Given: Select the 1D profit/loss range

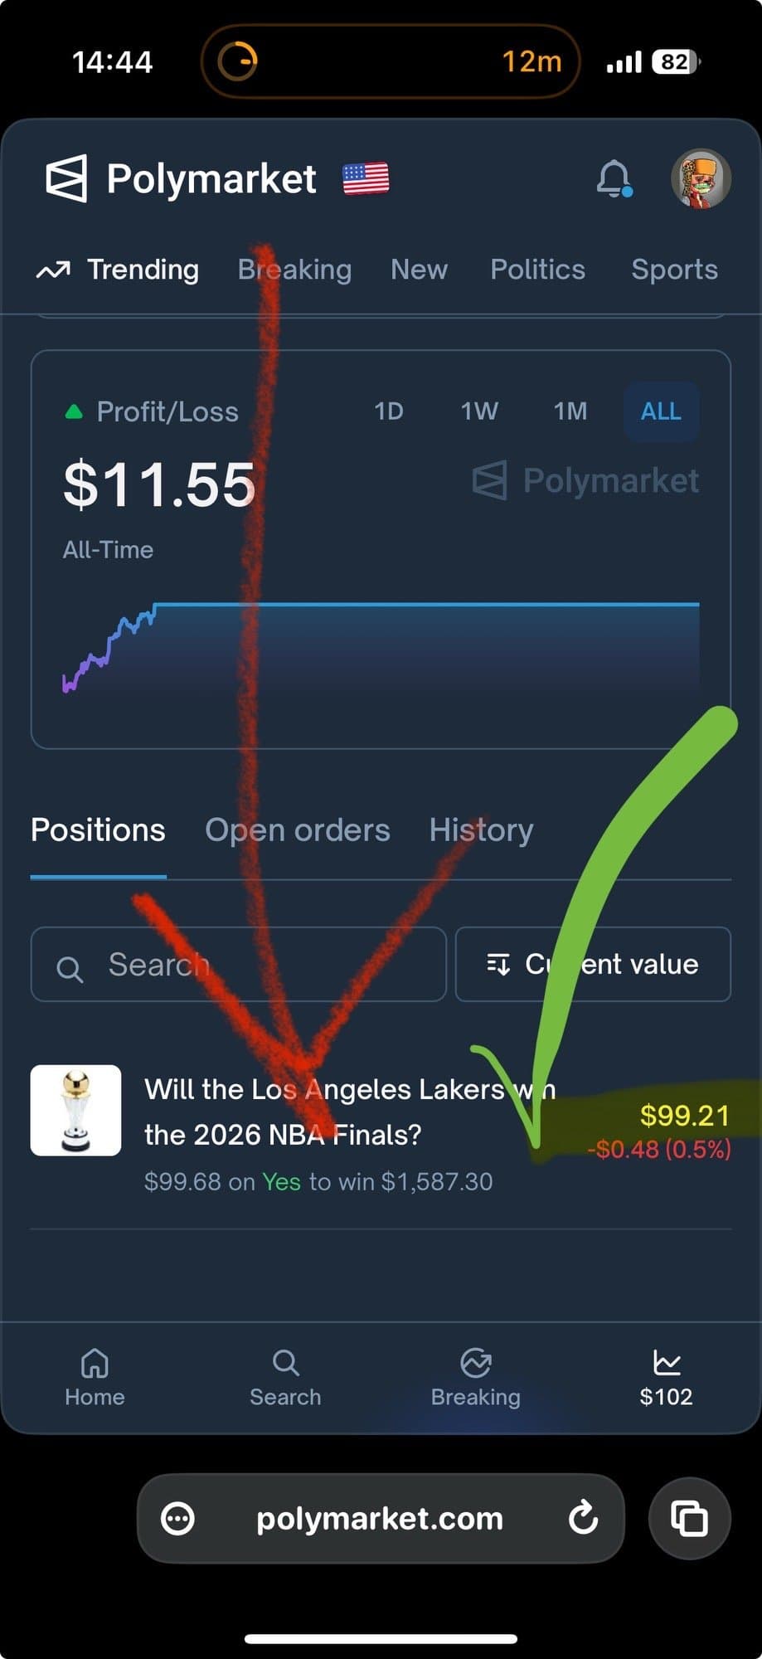Looking at the screenshot, I should pos(389,411).
